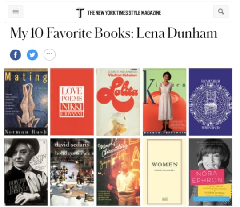Click the Love Poems white title box
This screenshot has width=240, height=207.
coord(72,101)
